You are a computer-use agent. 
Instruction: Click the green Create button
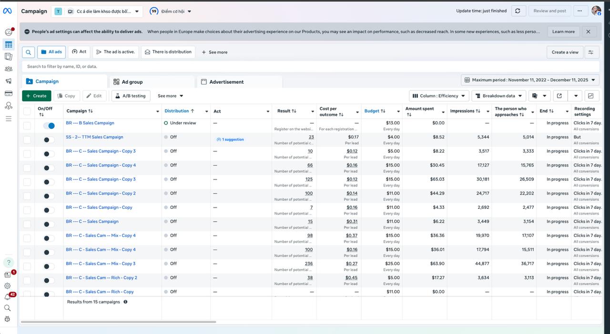(36, 96)
